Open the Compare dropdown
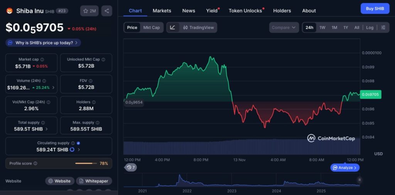This screenshot has width=395, height=195. pos(284,27)
